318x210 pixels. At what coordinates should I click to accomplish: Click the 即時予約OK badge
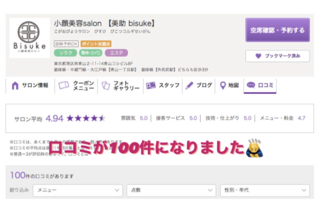click(x=66, y=44)
